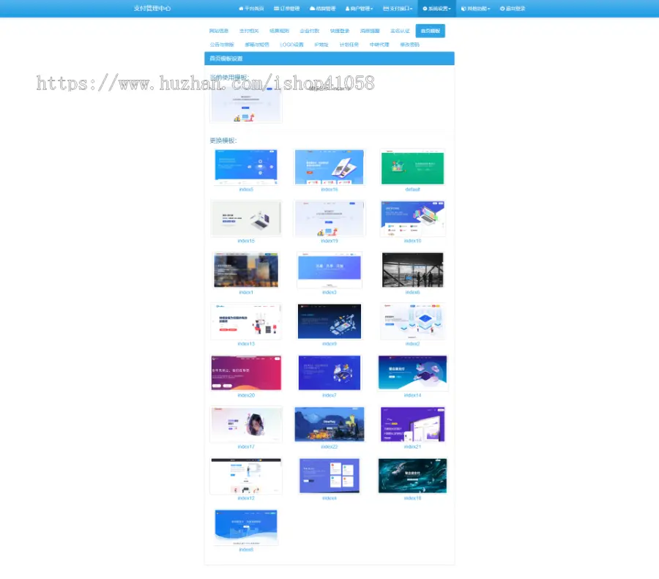Choose the green default template thumbnail
This screenshot has width=659, height=579.
tap(412, 168)
